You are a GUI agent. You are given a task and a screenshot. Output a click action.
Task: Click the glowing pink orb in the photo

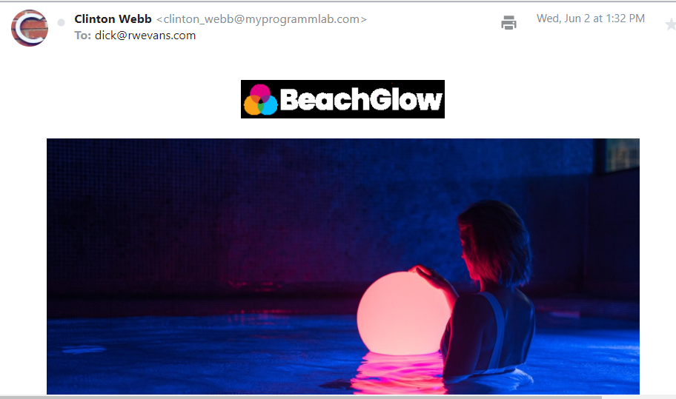coord(402,314)
